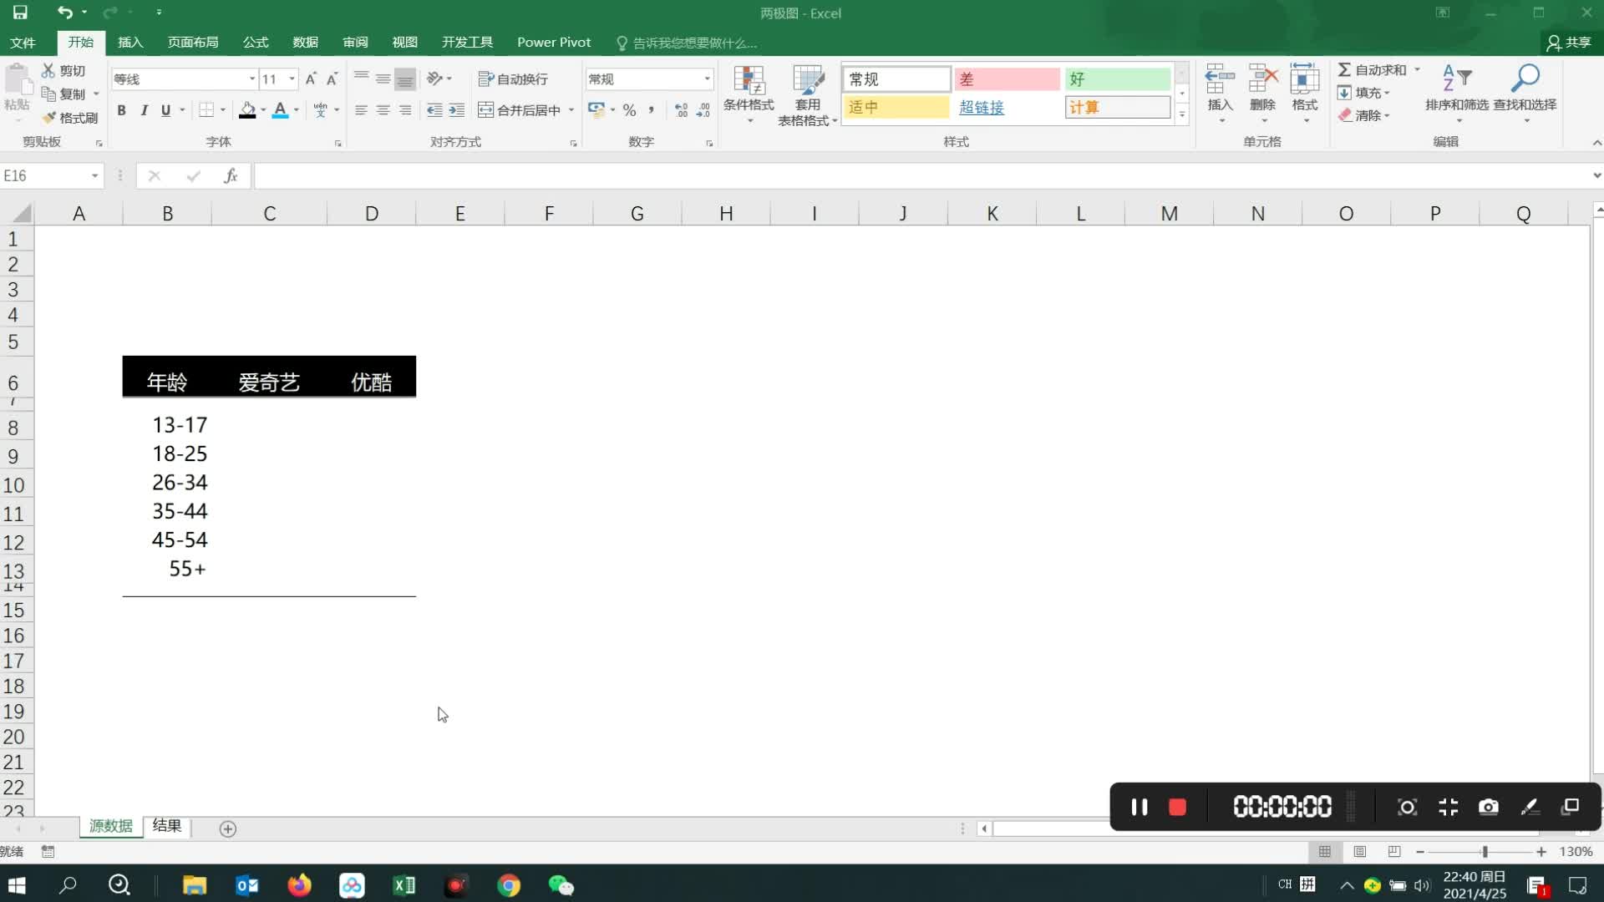Add a new sheet with plus icon

(228, 829)
